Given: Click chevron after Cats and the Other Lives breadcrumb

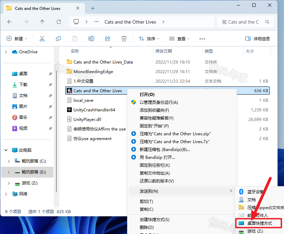Looking at the screenshot, I should coord(163,22).
